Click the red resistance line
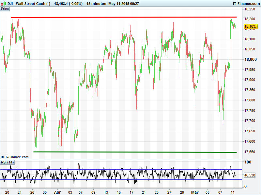261x195 pixels. click(124, 17)
